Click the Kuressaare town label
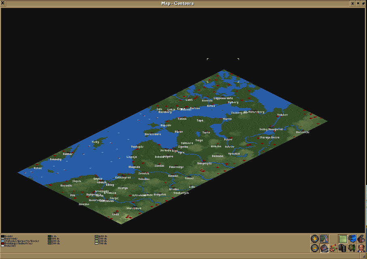Viewport: 367px width, 259px height. pos(153,134)
